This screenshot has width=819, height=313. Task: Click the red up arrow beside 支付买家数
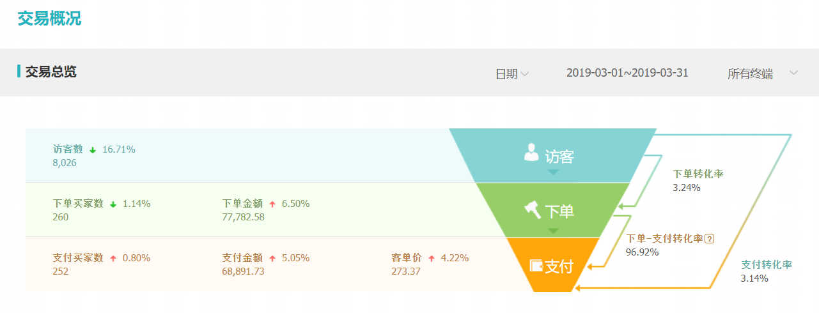tap(113, 258)
